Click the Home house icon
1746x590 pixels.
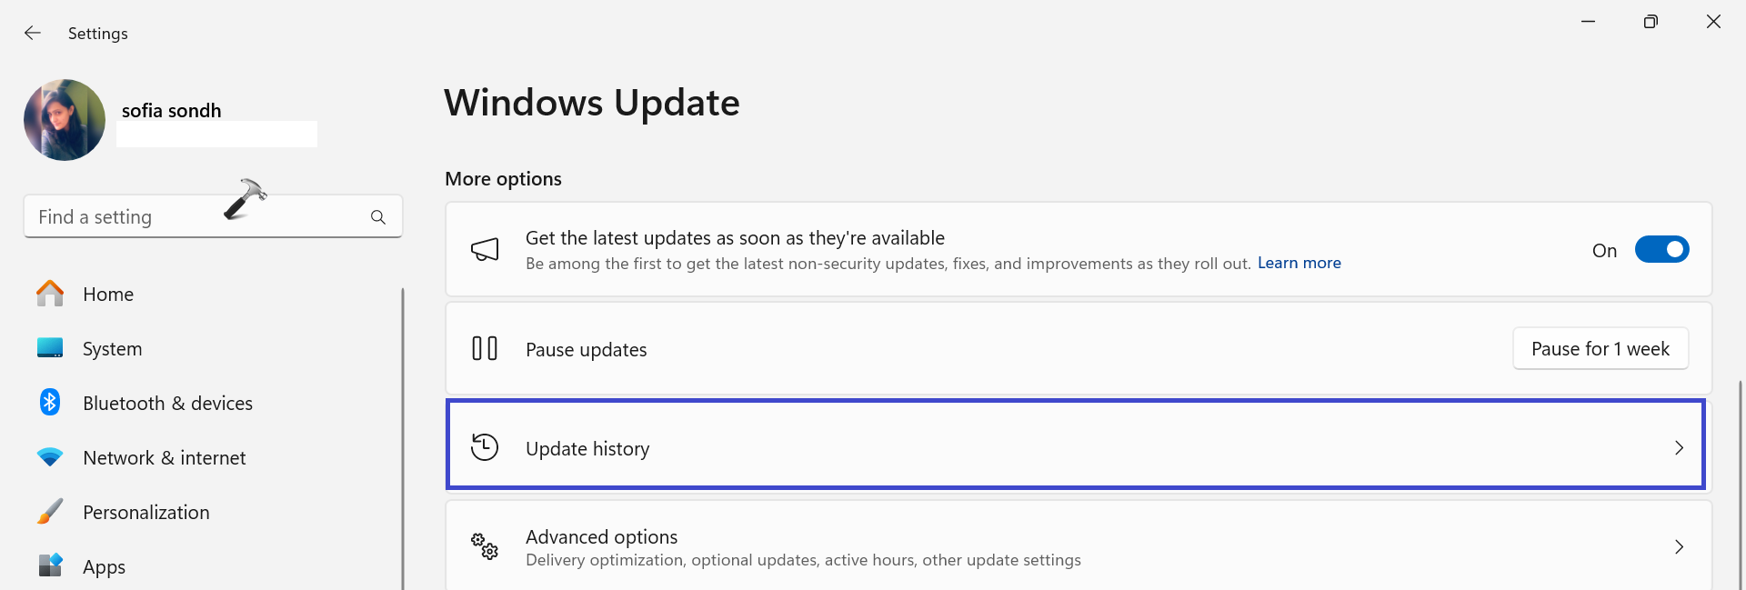pyautogui.click(x=50, y=294)
